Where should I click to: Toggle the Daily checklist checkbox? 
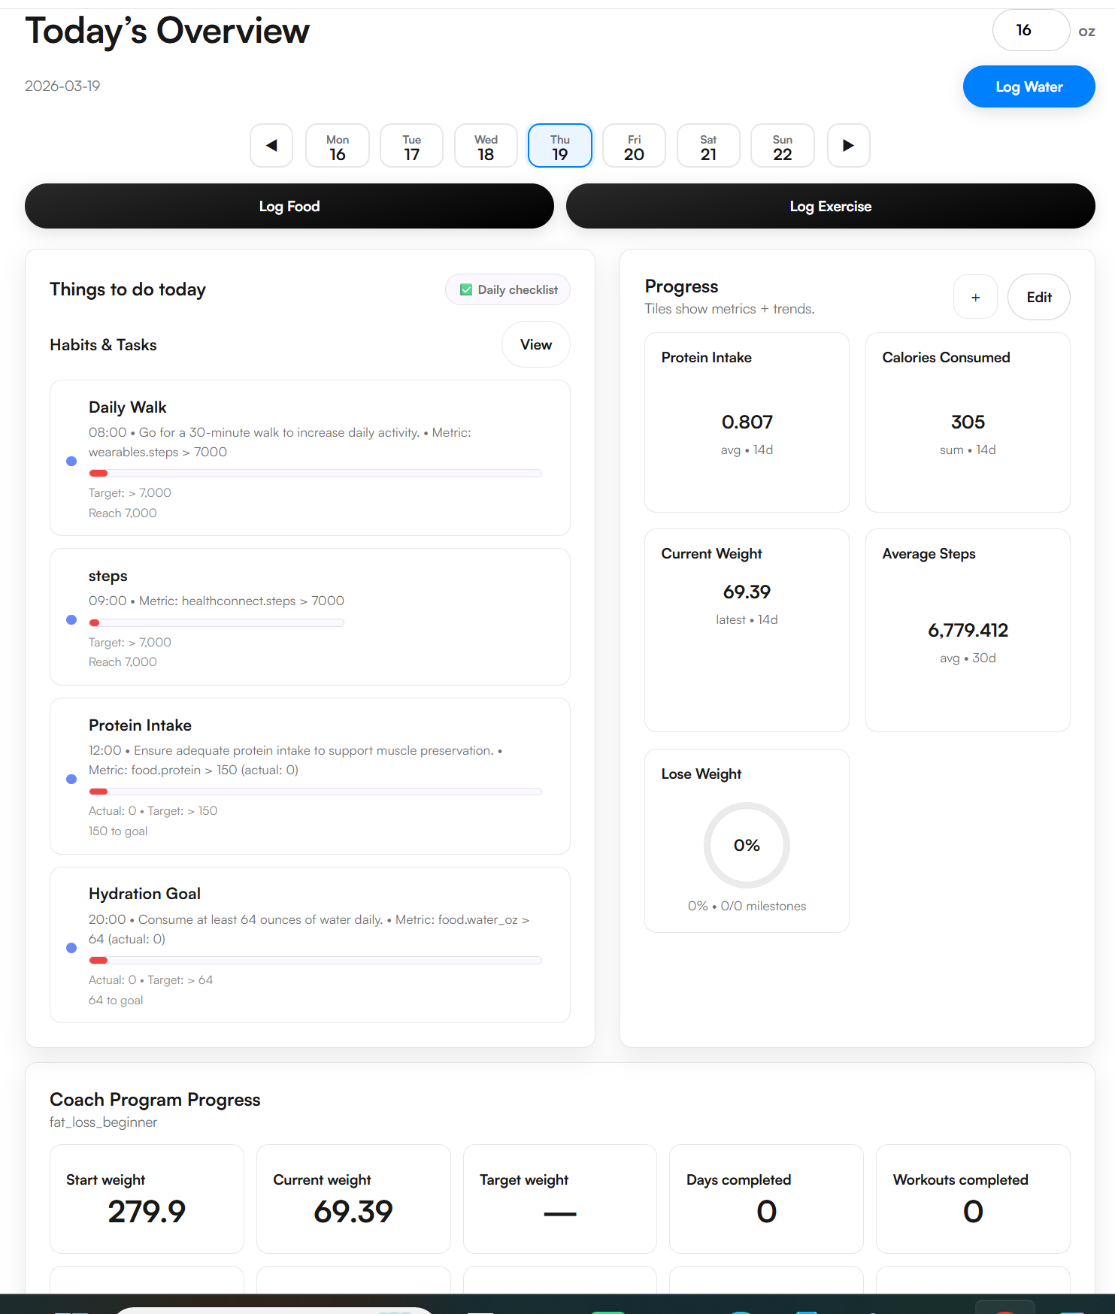[466, 290]
